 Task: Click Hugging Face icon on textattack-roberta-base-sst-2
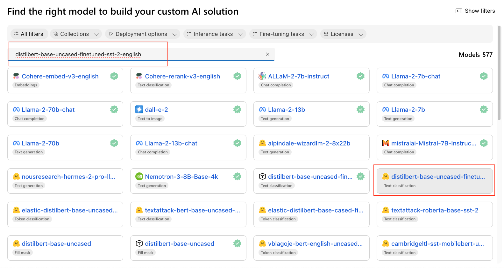click(386, 210)
